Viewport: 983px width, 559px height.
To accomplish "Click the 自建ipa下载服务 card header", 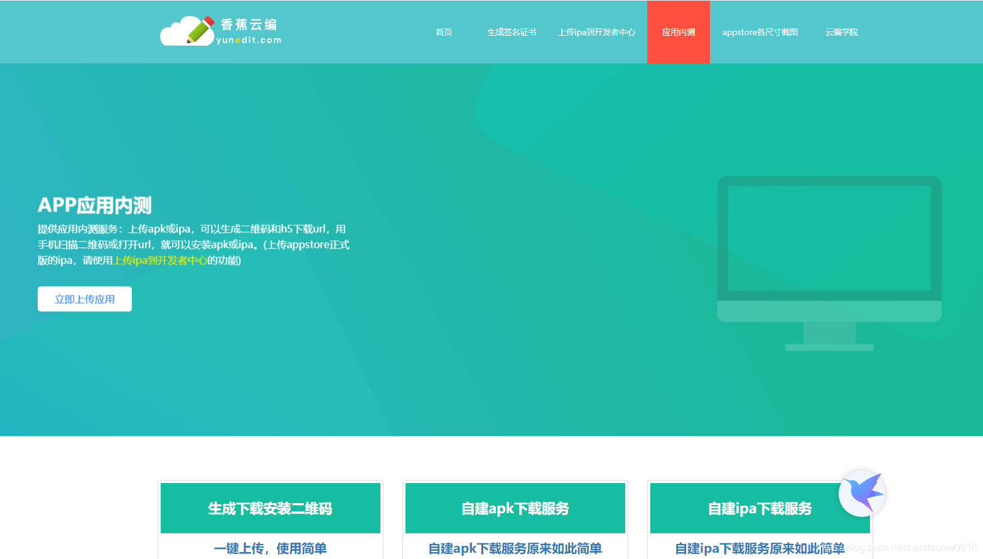I will 760,508.
